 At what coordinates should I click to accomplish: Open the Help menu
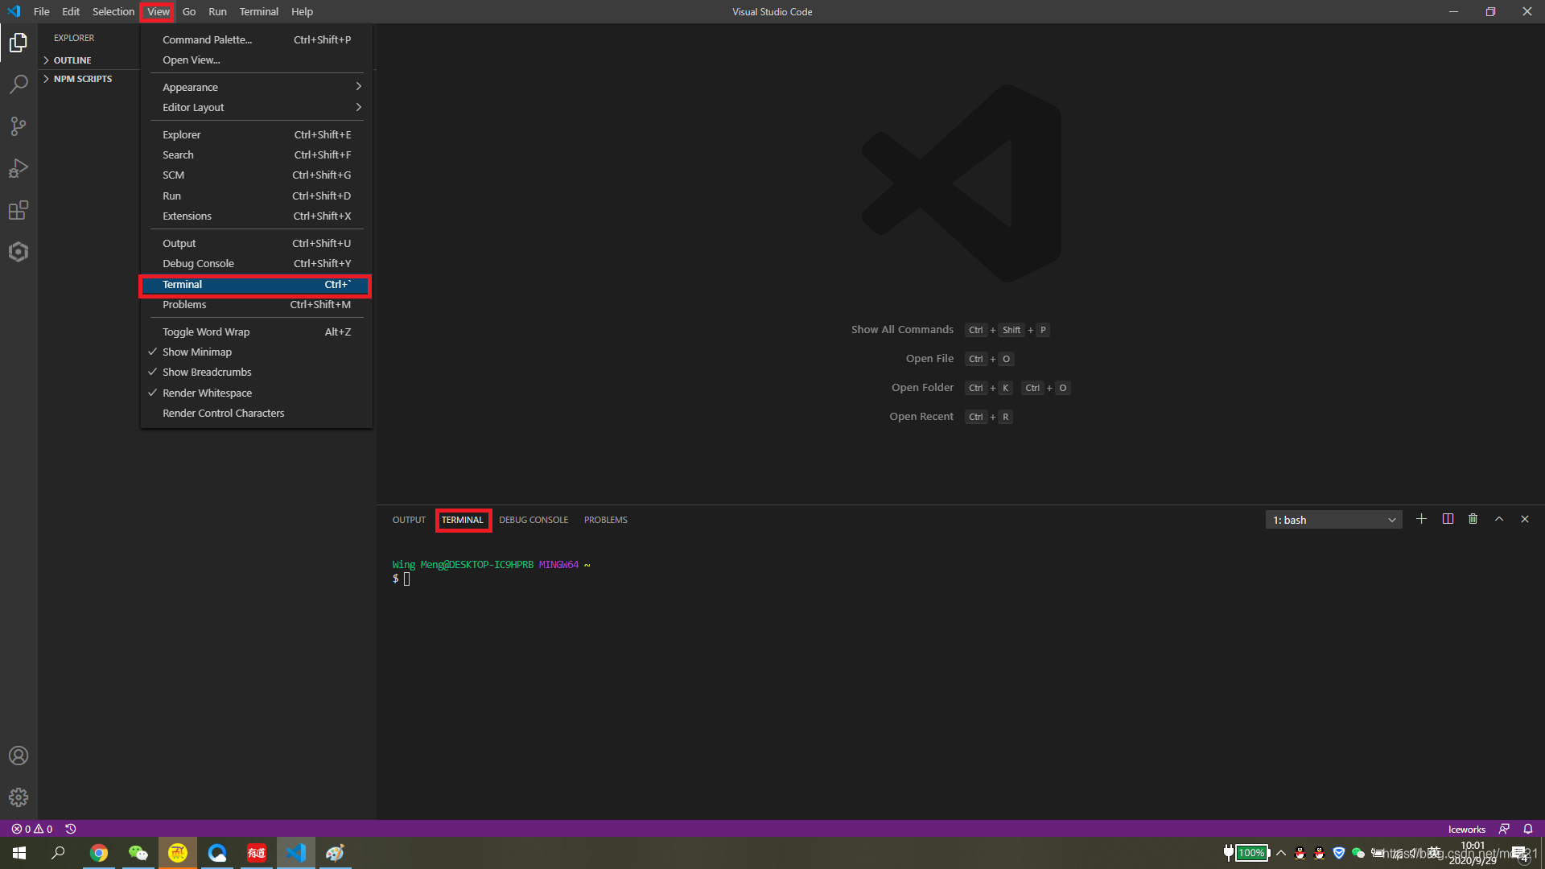[x=302, y=11]
